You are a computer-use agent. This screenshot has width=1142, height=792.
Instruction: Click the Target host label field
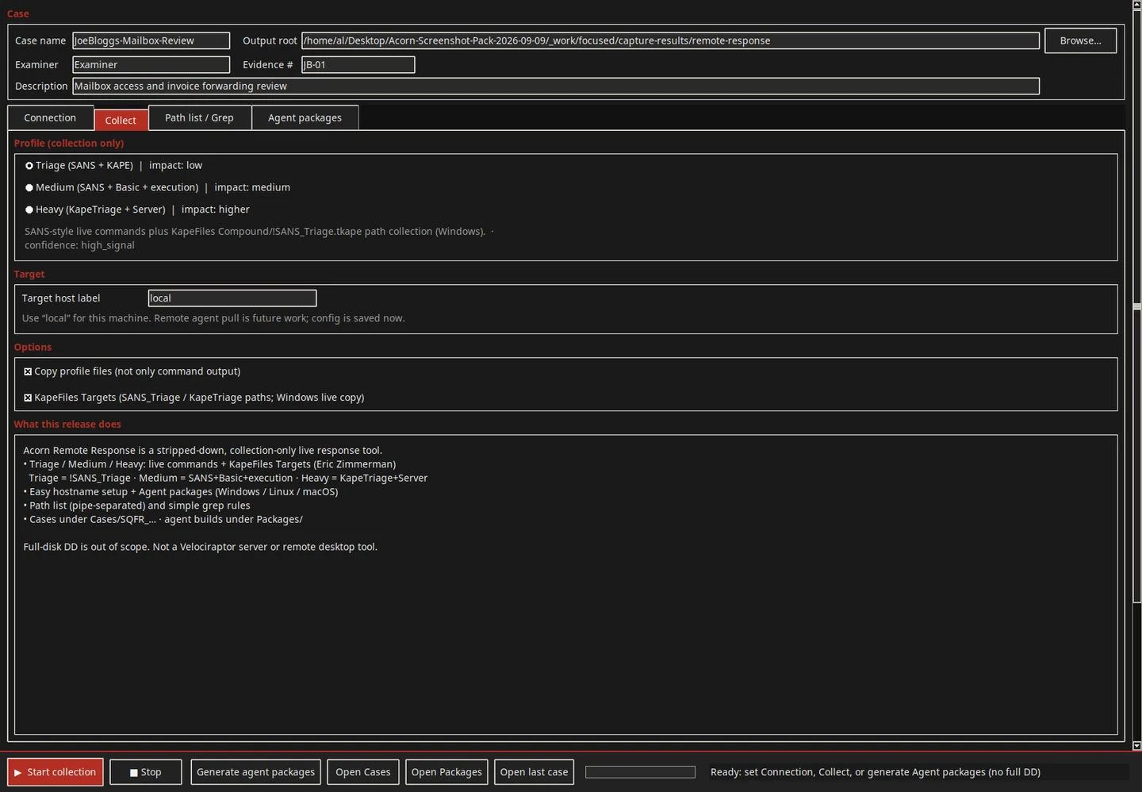[232, 298]
